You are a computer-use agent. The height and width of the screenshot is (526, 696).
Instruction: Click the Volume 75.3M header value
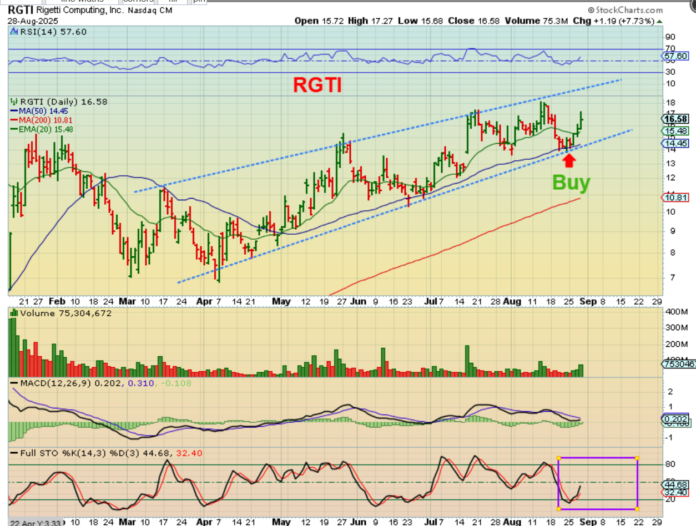click(x=537, y=21)
